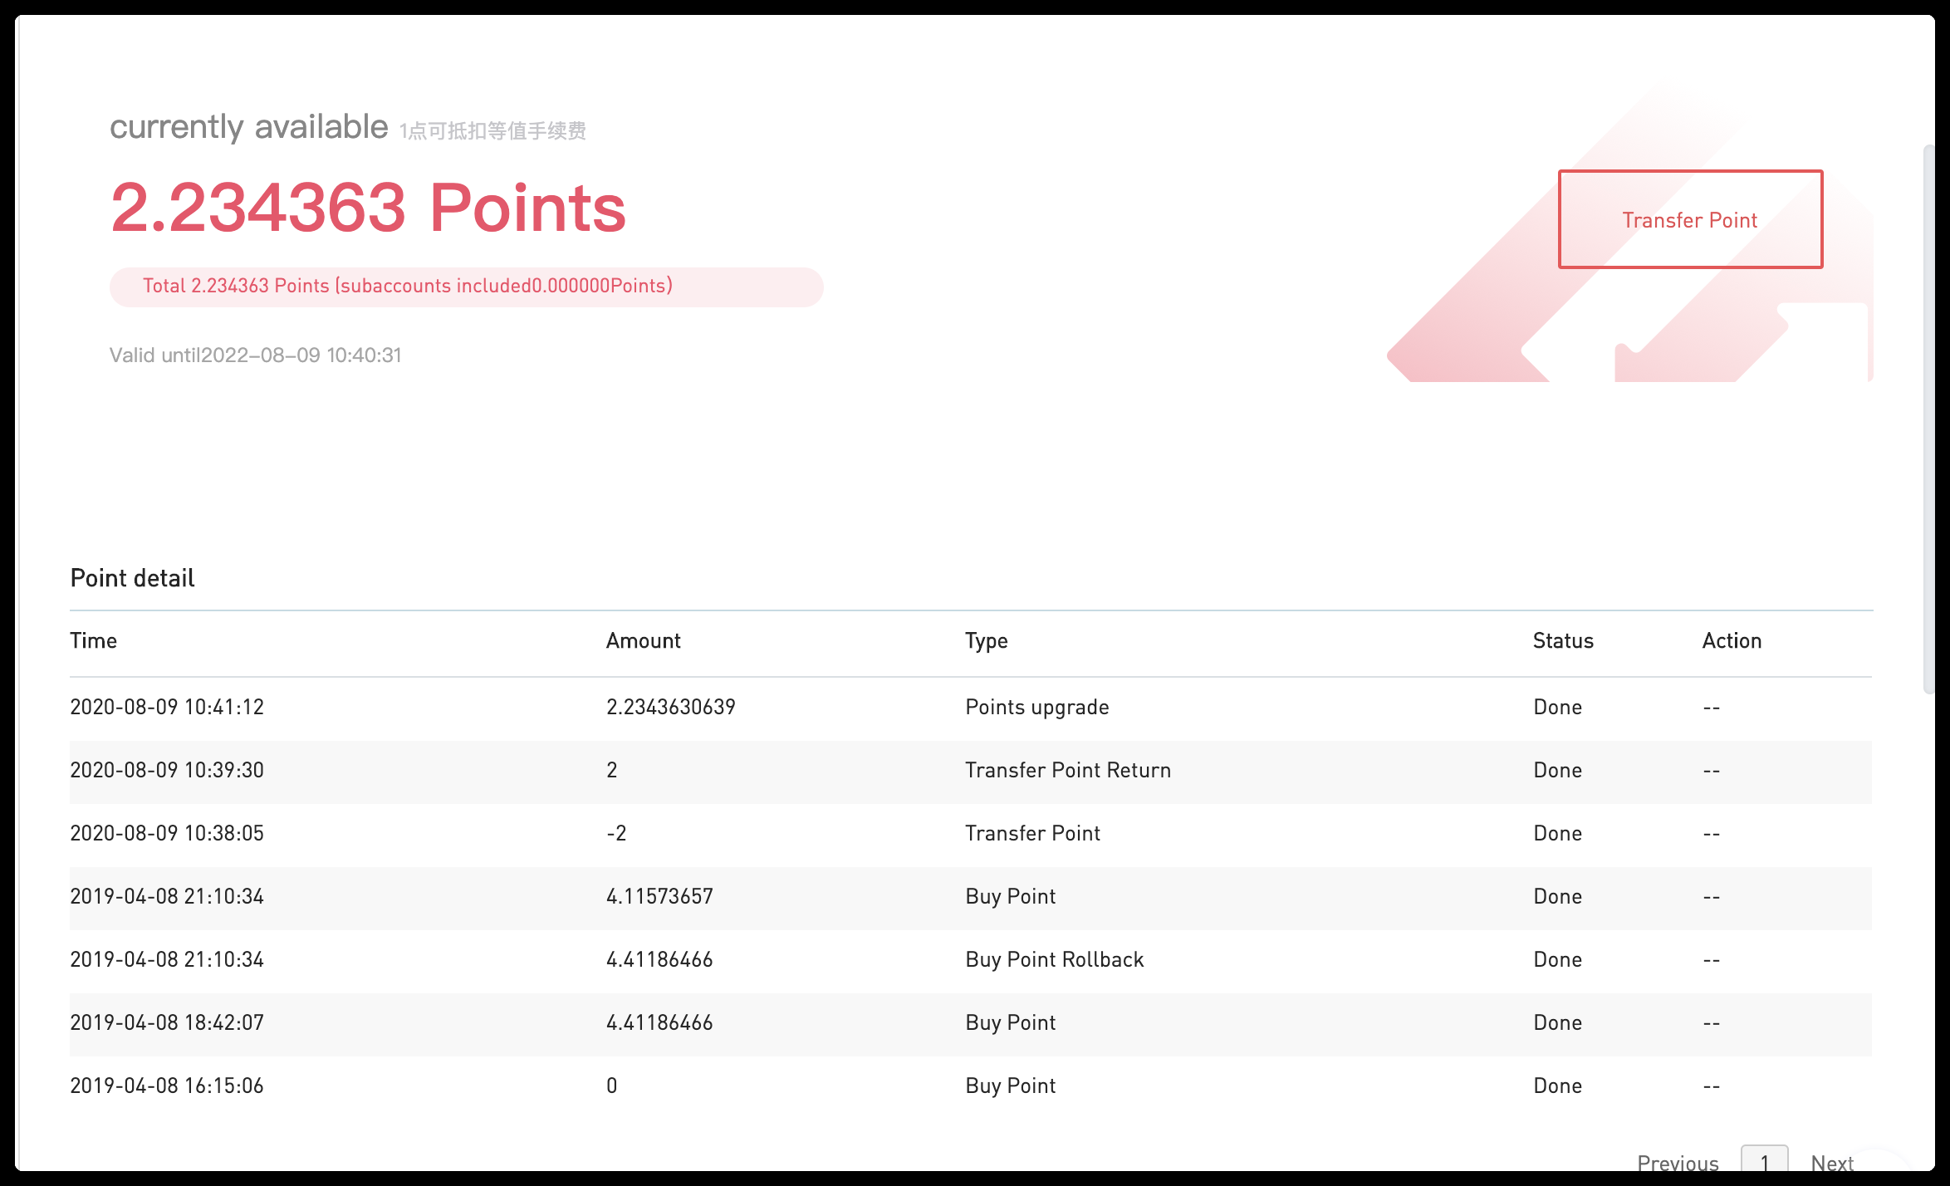
Task: Select page 1 in pagination
Action: pyautogui.click(x=1764, y=1163)
